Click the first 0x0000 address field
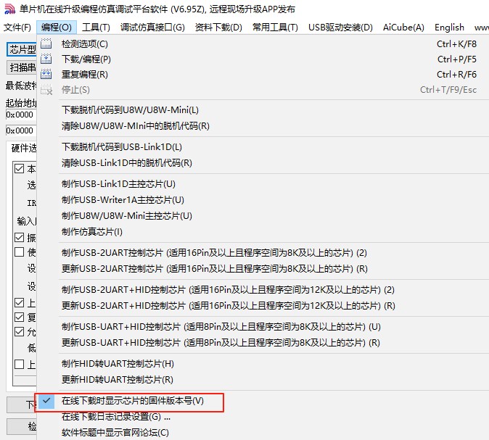489x440 pixels. click(x=21, y=115)
